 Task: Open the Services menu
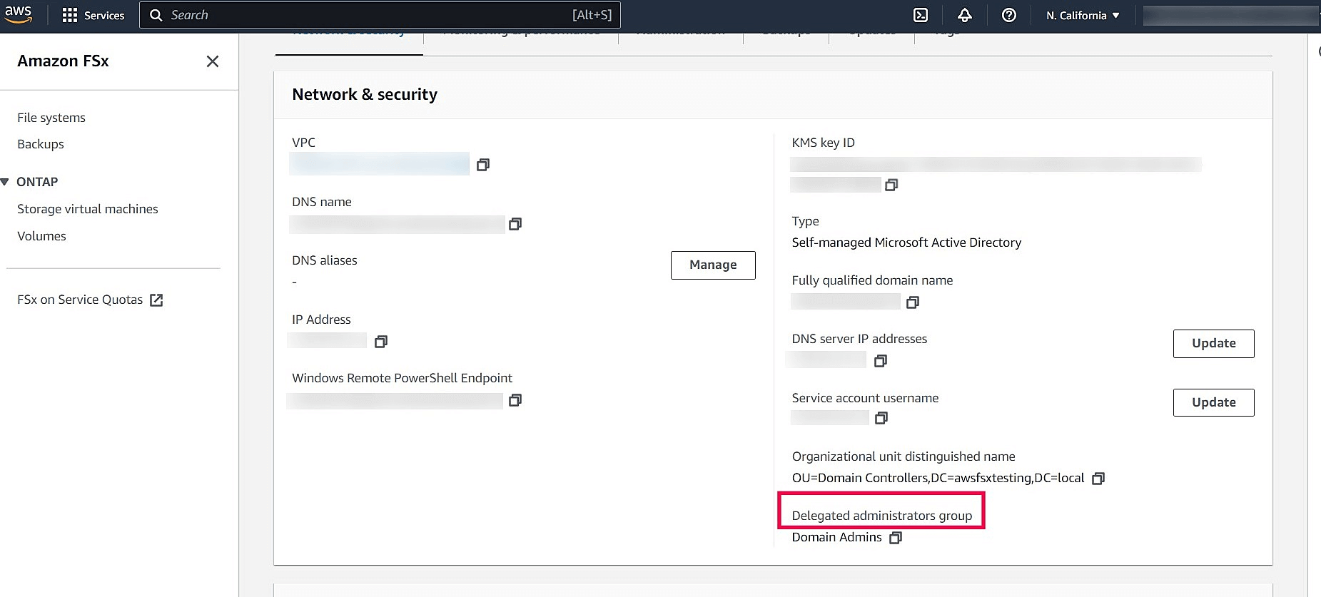pos(93,15)
